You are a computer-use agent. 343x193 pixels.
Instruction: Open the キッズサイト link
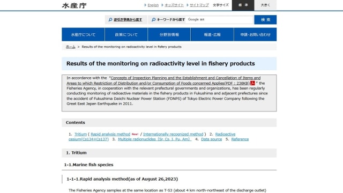tap(174, 5)
